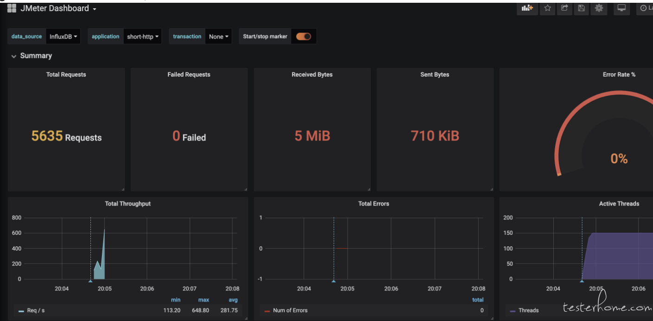
Task: Toggle the Threads legend series
Action: click(x=529, y=310)
